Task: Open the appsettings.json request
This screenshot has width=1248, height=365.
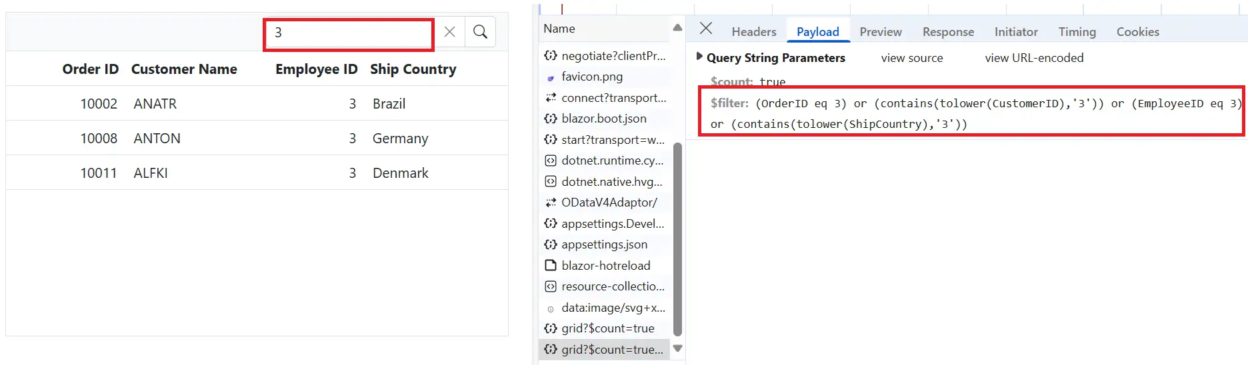Action: 605,244
